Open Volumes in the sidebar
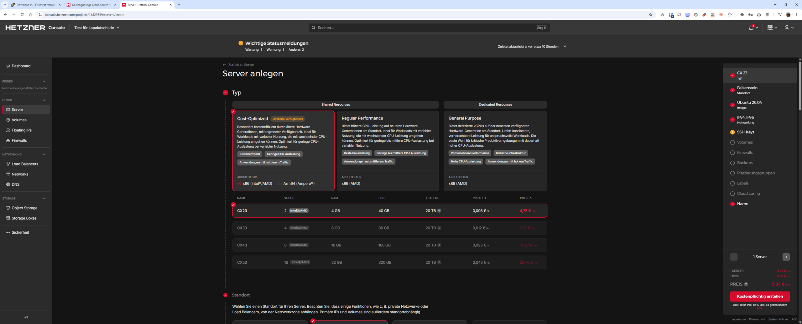The height and width of the screenshot is (324, 802). (26, 120)
